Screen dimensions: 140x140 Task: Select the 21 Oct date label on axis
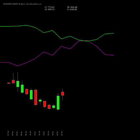coord(57,133)
